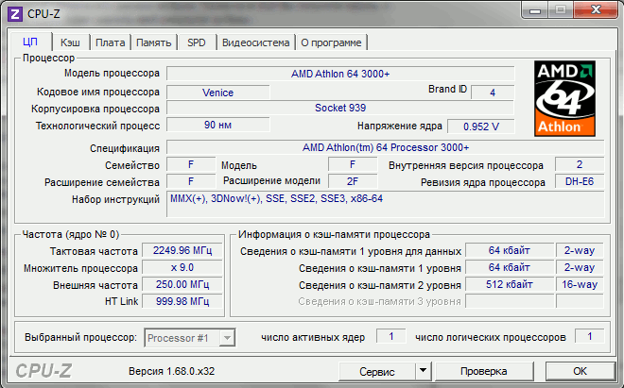This screenshot has height=388, width=624.
Task: Switch to the Кэш tab
Action: (x=70, y=42)
